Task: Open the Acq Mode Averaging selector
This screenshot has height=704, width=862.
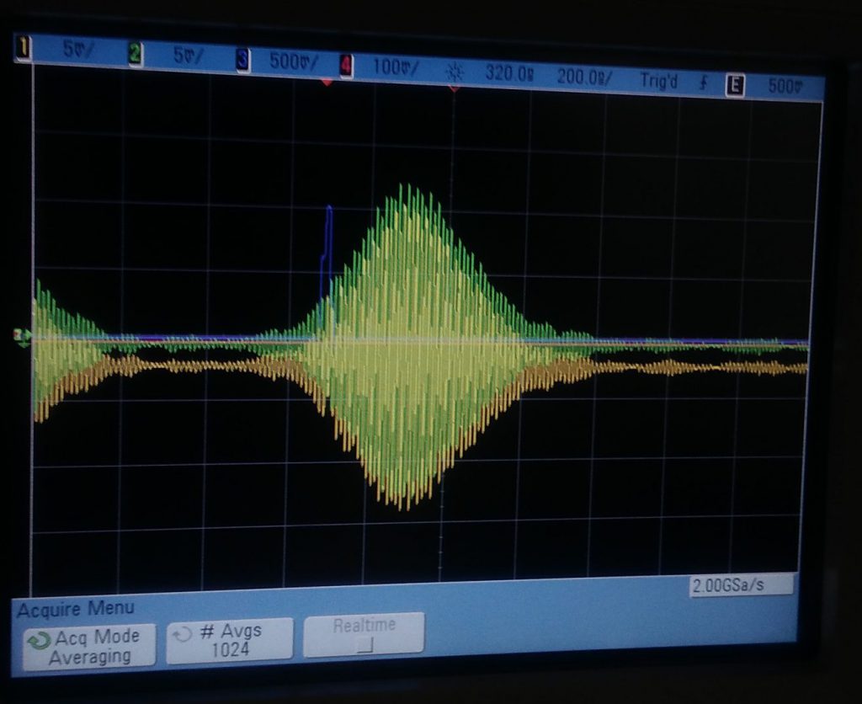Action: tap(89, 647)
